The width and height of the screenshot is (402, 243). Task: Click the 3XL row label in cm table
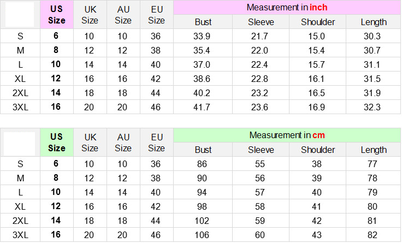[x=21, y=234]
